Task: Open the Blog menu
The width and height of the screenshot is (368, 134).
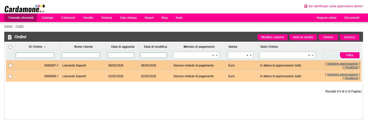Action: (x=165, y=18)
